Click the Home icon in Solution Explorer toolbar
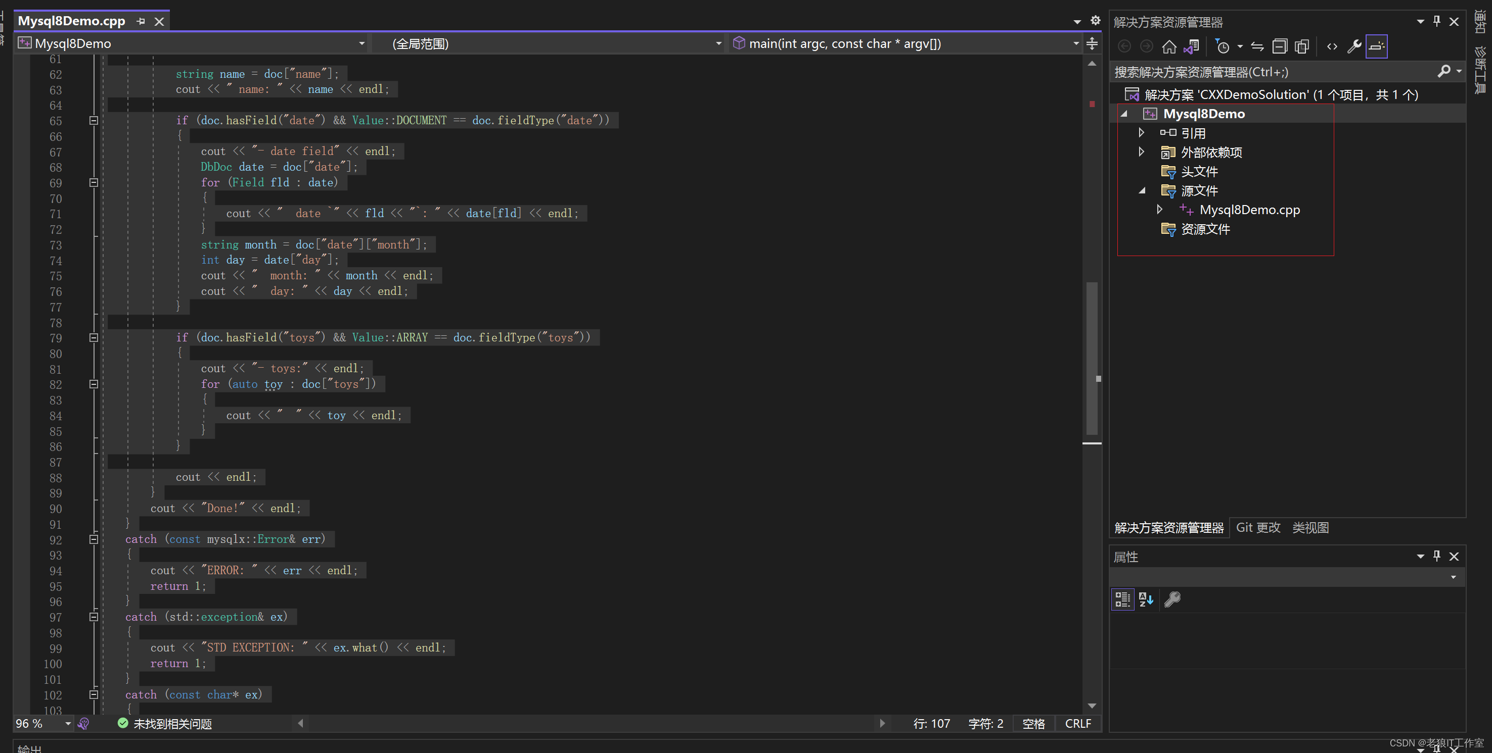Image resolution: width=1492 pixels, height=753 pixels. (1169, 46)
